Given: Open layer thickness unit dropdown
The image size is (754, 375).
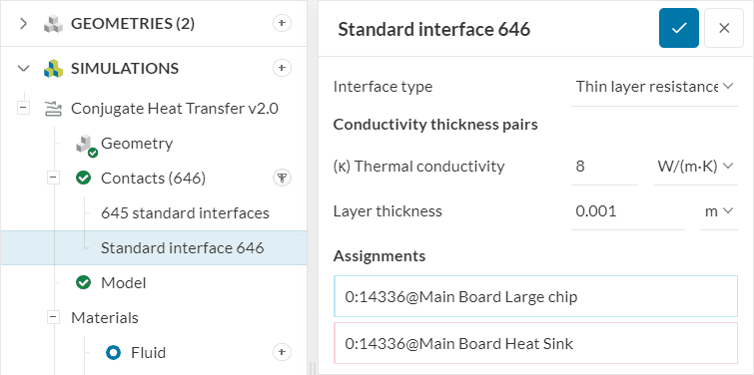Looking at the screenshot, I should point(719,211).
